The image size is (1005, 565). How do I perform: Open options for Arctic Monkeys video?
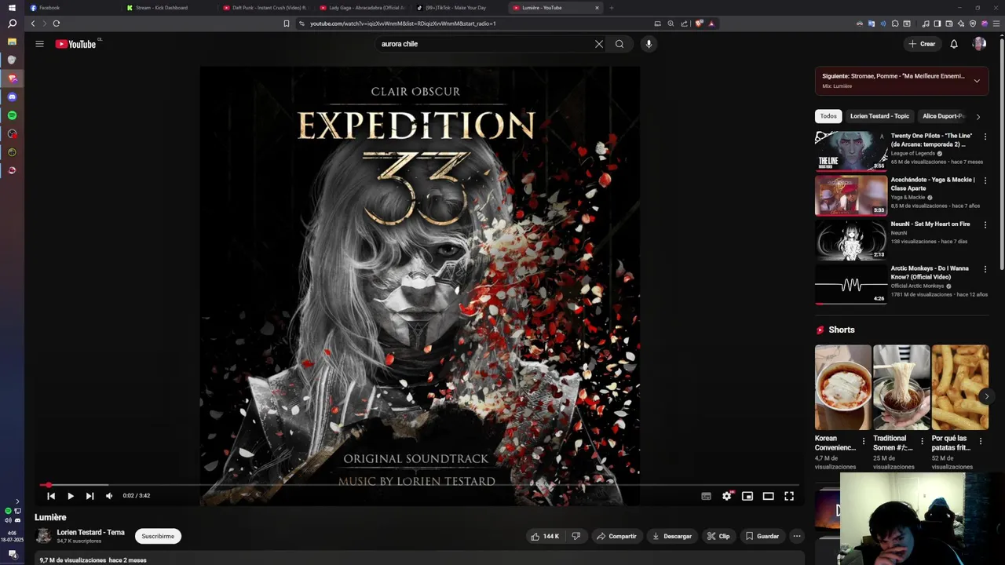pos(985,269)
